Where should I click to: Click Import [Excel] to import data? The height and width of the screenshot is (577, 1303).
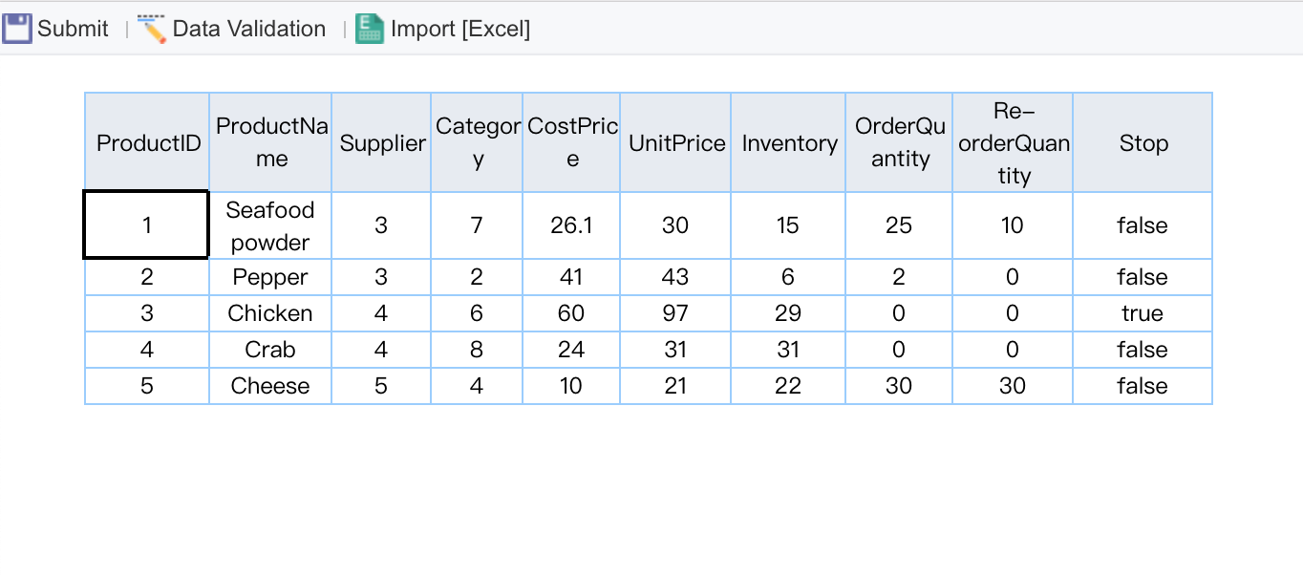(x=460, y=28)
